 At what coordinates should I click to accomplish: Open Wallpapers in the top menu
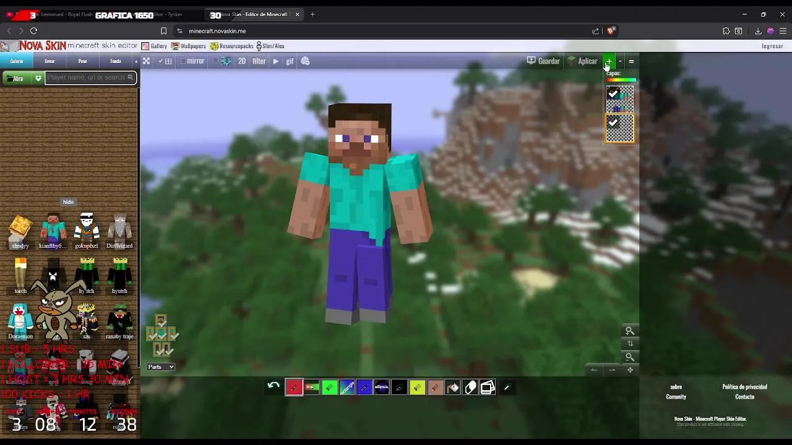click(x=189, y=46)
